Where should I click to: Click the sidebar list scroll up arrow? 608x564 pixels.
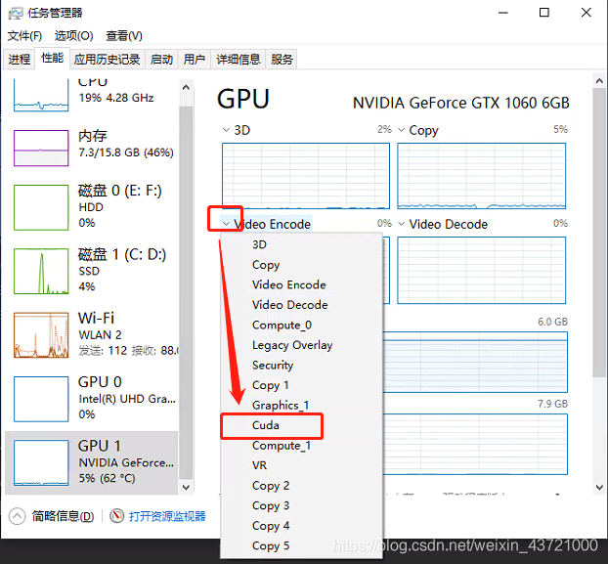tap(186, 87)
